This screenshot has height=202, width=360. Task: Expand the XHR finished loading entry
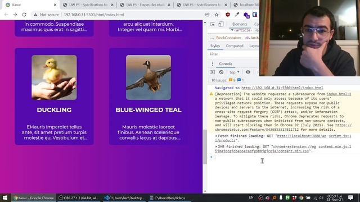click(x=216, y=146)
